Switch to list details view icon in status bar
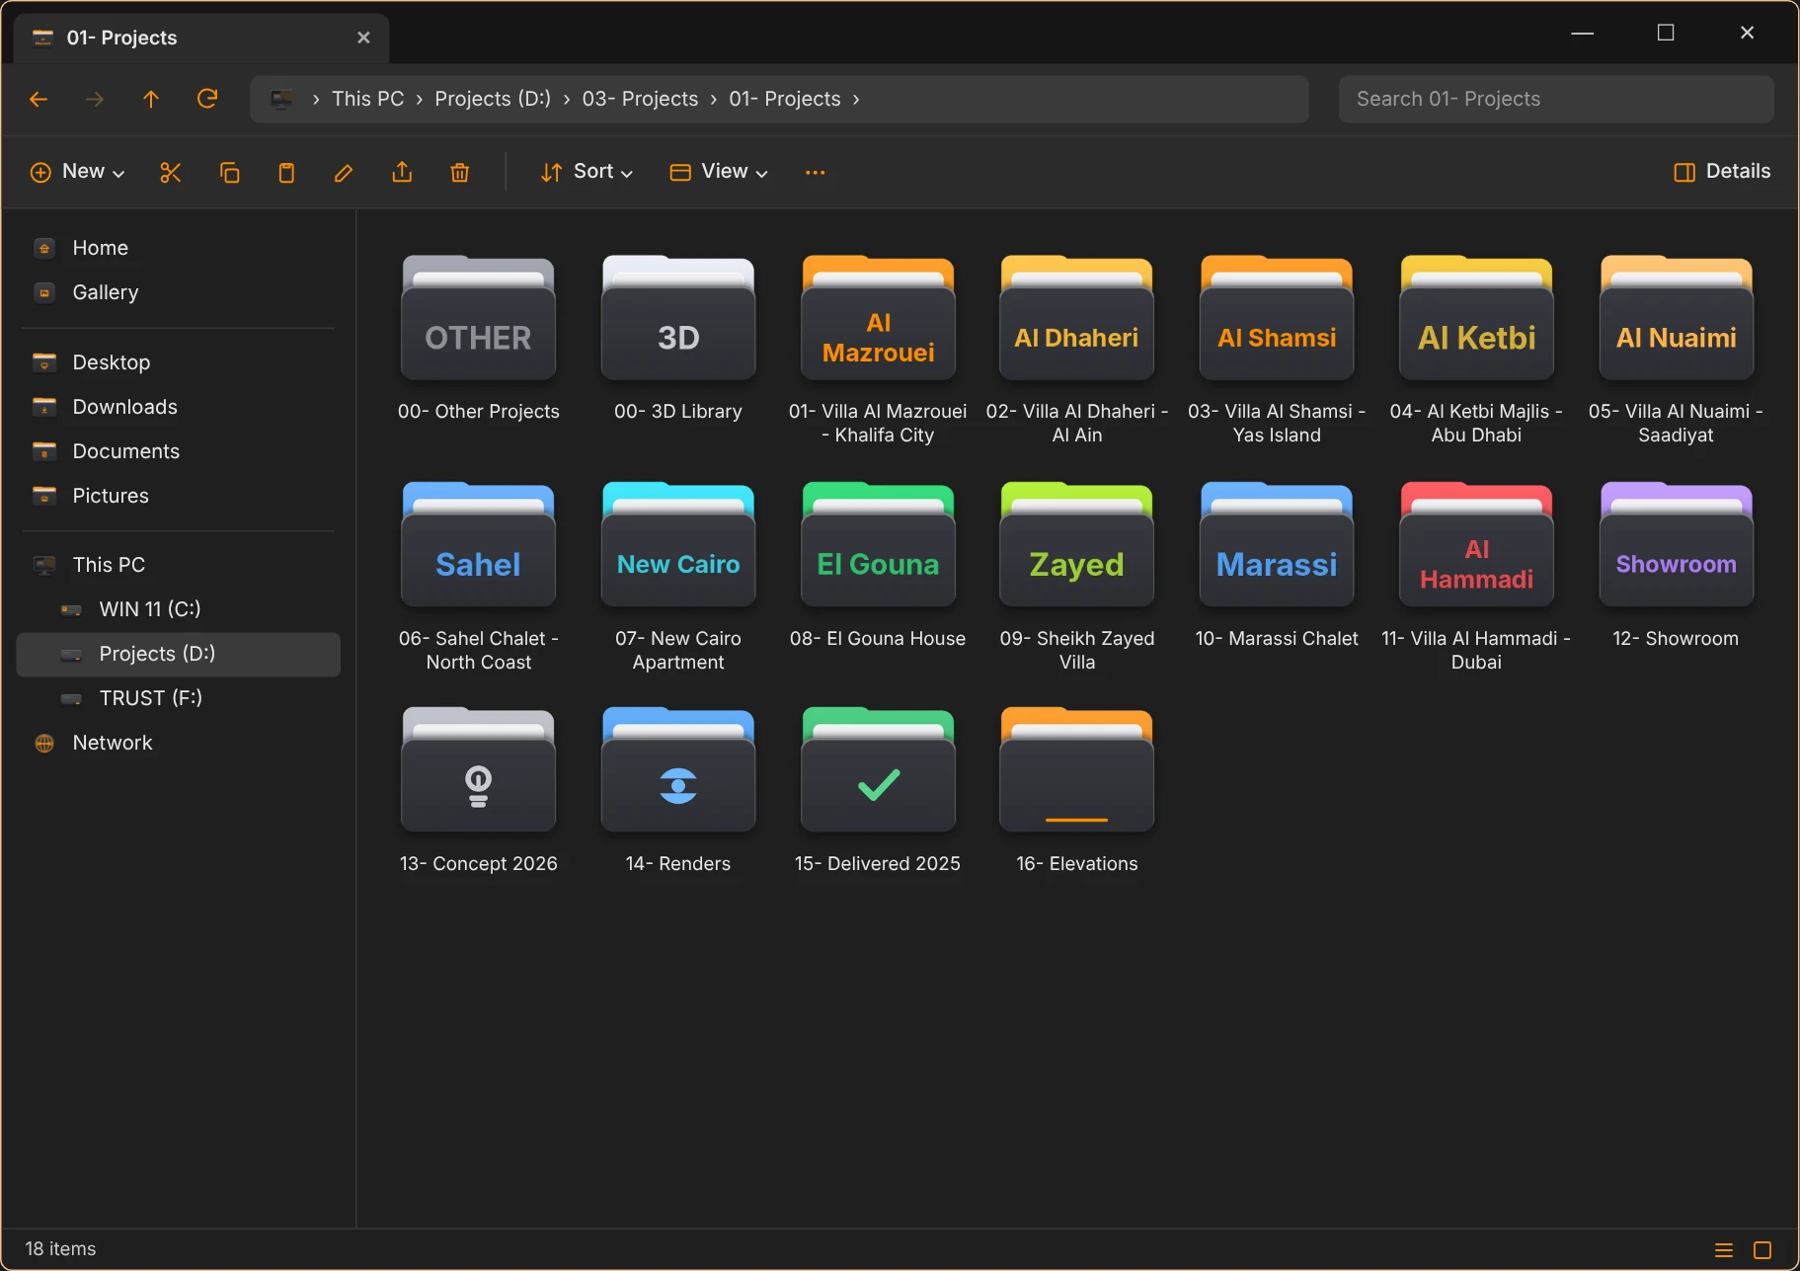1800x1271 pixels. (x=1724, y=1250)
